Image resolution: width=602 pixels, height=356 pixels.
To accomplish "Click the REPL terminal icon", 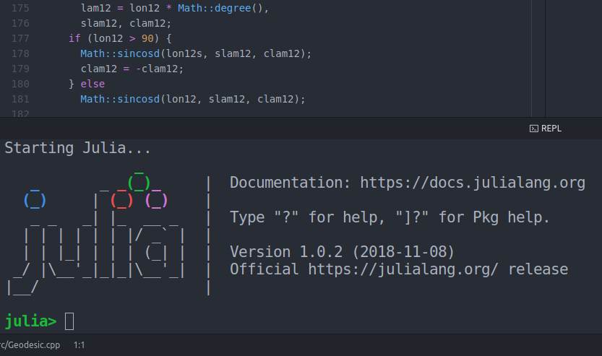I will pyautogui.click(x=533, y=129).
